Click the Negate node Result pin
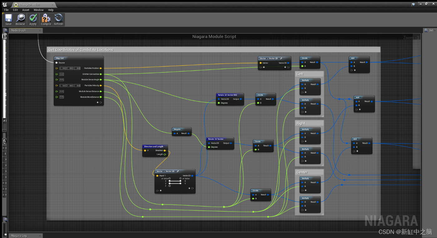Image resolution: width=437 pixels, height=238 pixels. [189, 133]
